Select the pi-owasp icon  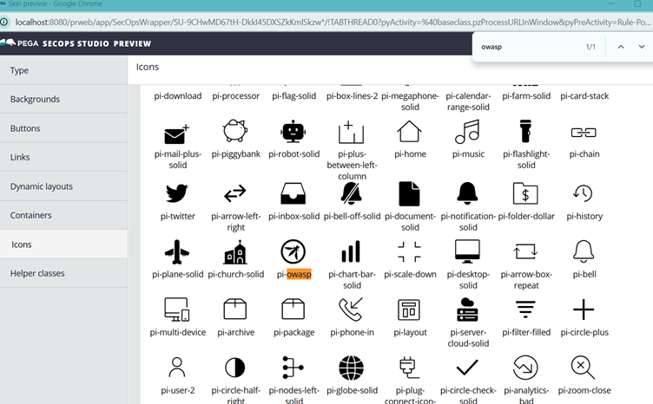point(294,251)
